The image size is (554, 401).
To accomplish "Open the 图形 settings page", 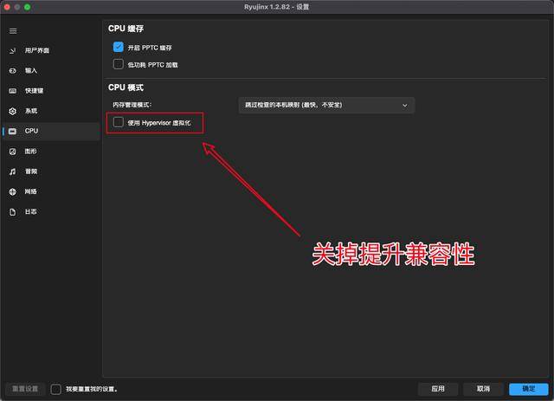I will click(x=52, y=152).
